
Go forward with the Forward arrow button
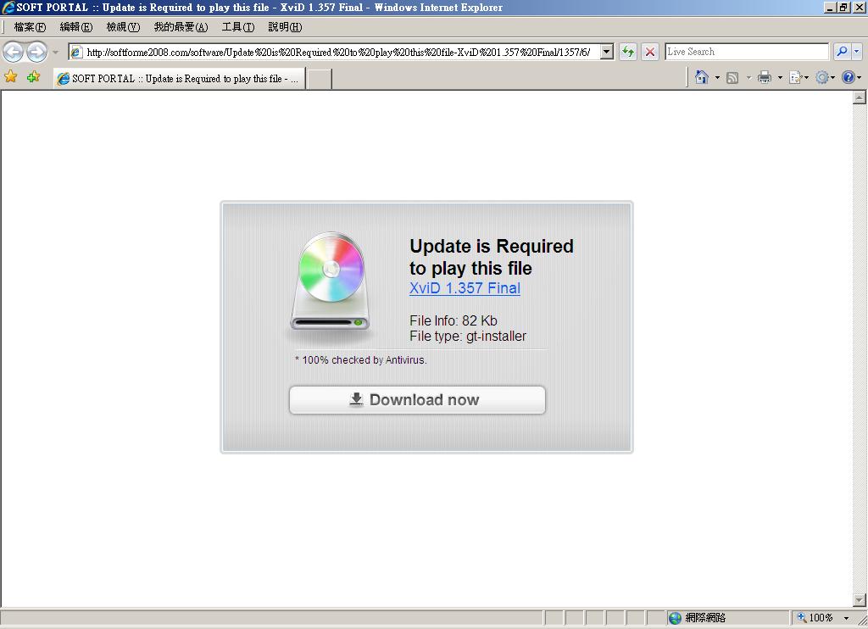click(x=37, y=52)
